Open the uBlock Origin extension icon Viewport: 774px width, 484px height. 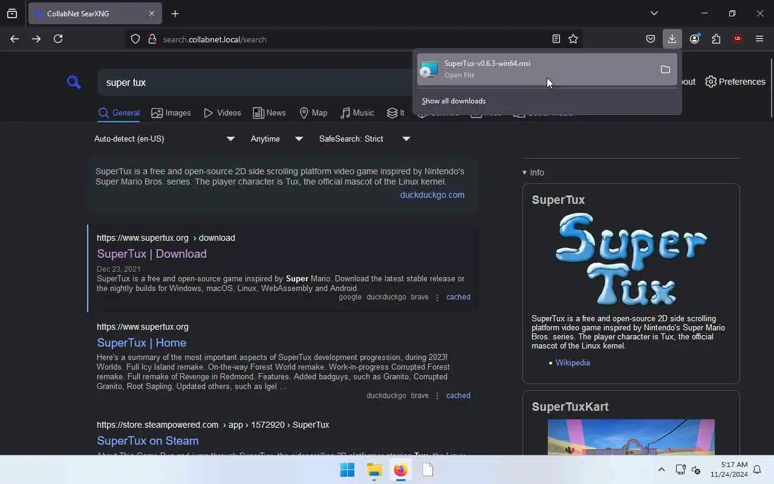[738, 39]
